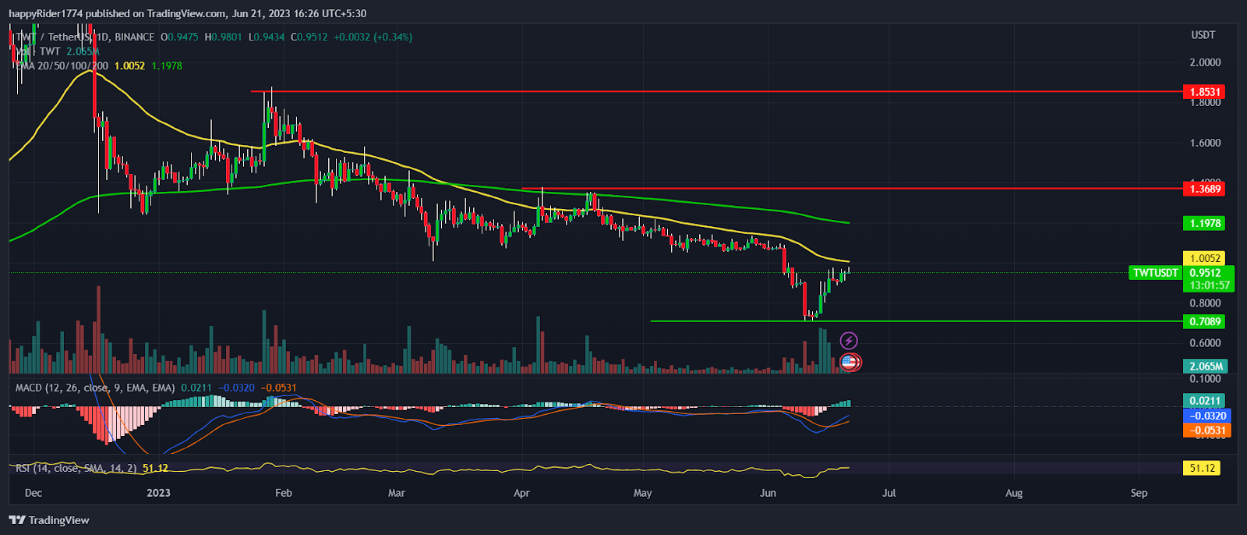This screenshot has width=1247, height=535.
Task: Click the purple lightning bolt event icon
Action: point(849,340)
